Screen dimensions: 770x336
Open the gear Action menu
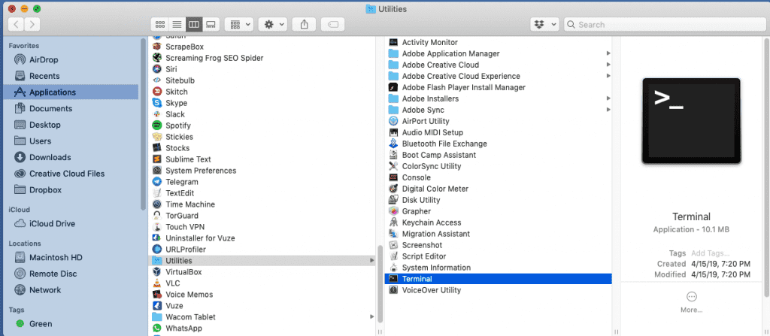272,24
